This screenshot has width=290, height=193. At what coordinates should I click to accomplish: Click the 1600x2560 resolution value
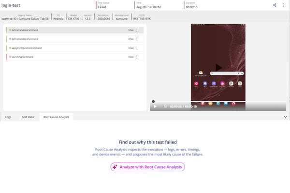[103, 19]
